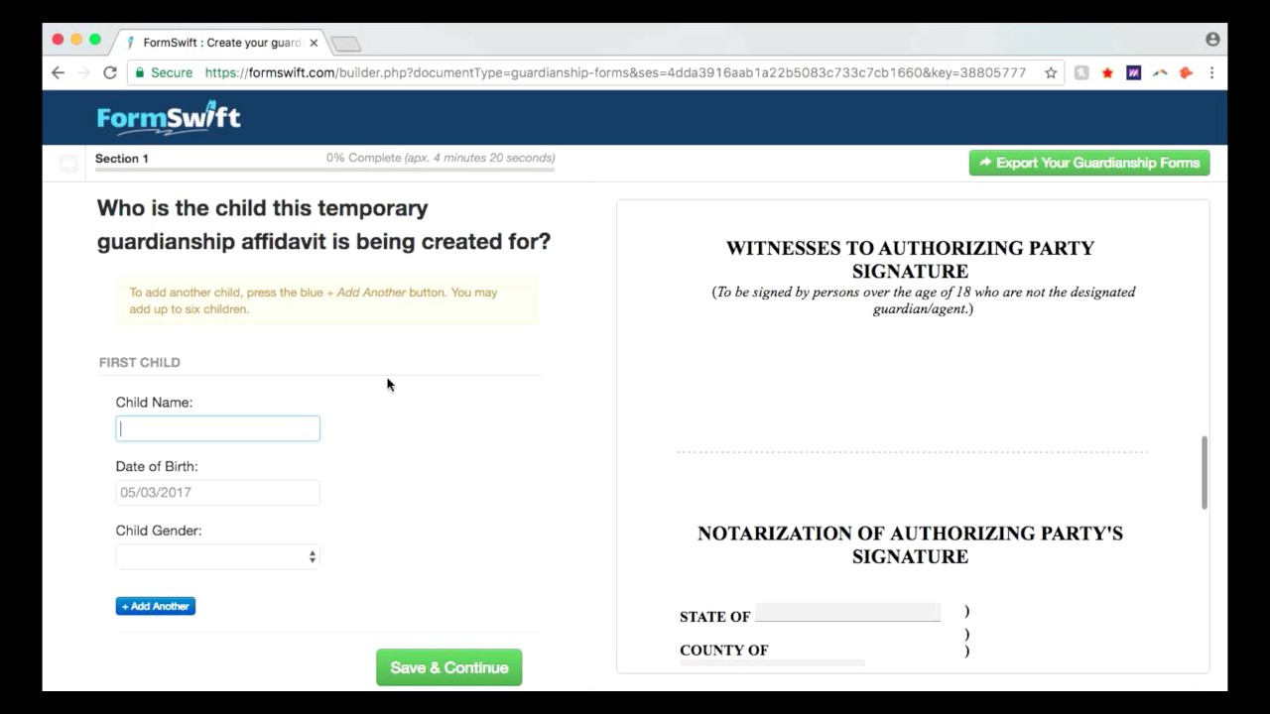
Task: Click the Section 1 label
Action: [122, 159]
